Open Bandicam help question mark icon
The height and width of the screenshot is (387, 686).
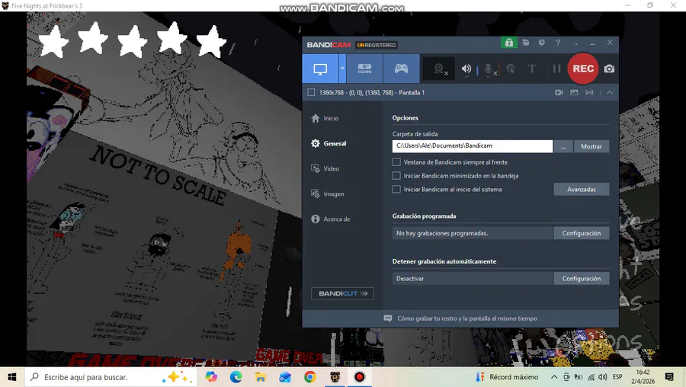point(558,43)
